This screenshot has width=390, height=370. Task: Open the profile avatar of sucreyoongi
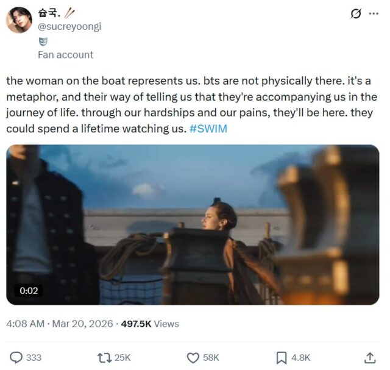tap(19, 20)
